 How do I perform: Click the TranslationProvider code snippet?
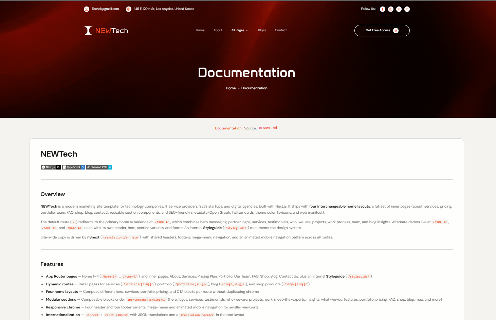(x=197, y=315)
